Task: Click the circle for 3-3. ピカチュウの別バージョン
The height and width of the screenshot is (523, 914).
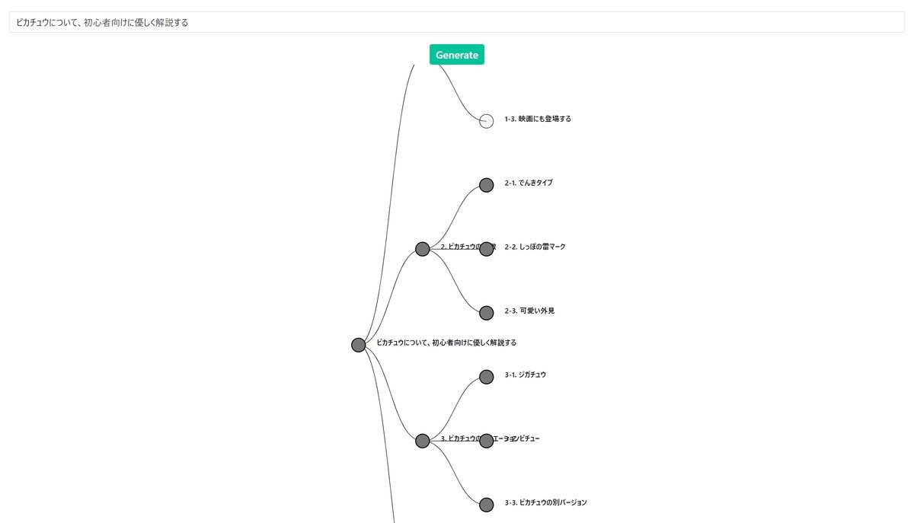Action: [487, 504]
